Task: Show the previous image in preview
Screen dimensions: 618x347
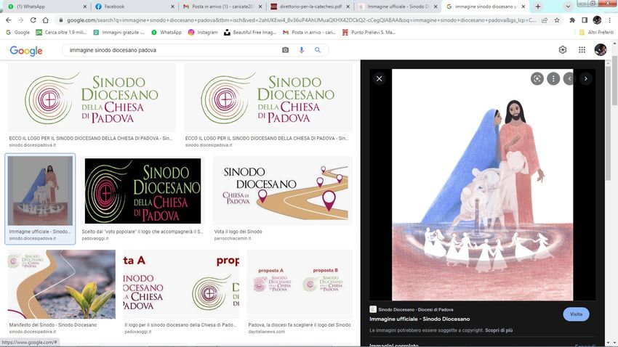Action: tap(569, 78)
